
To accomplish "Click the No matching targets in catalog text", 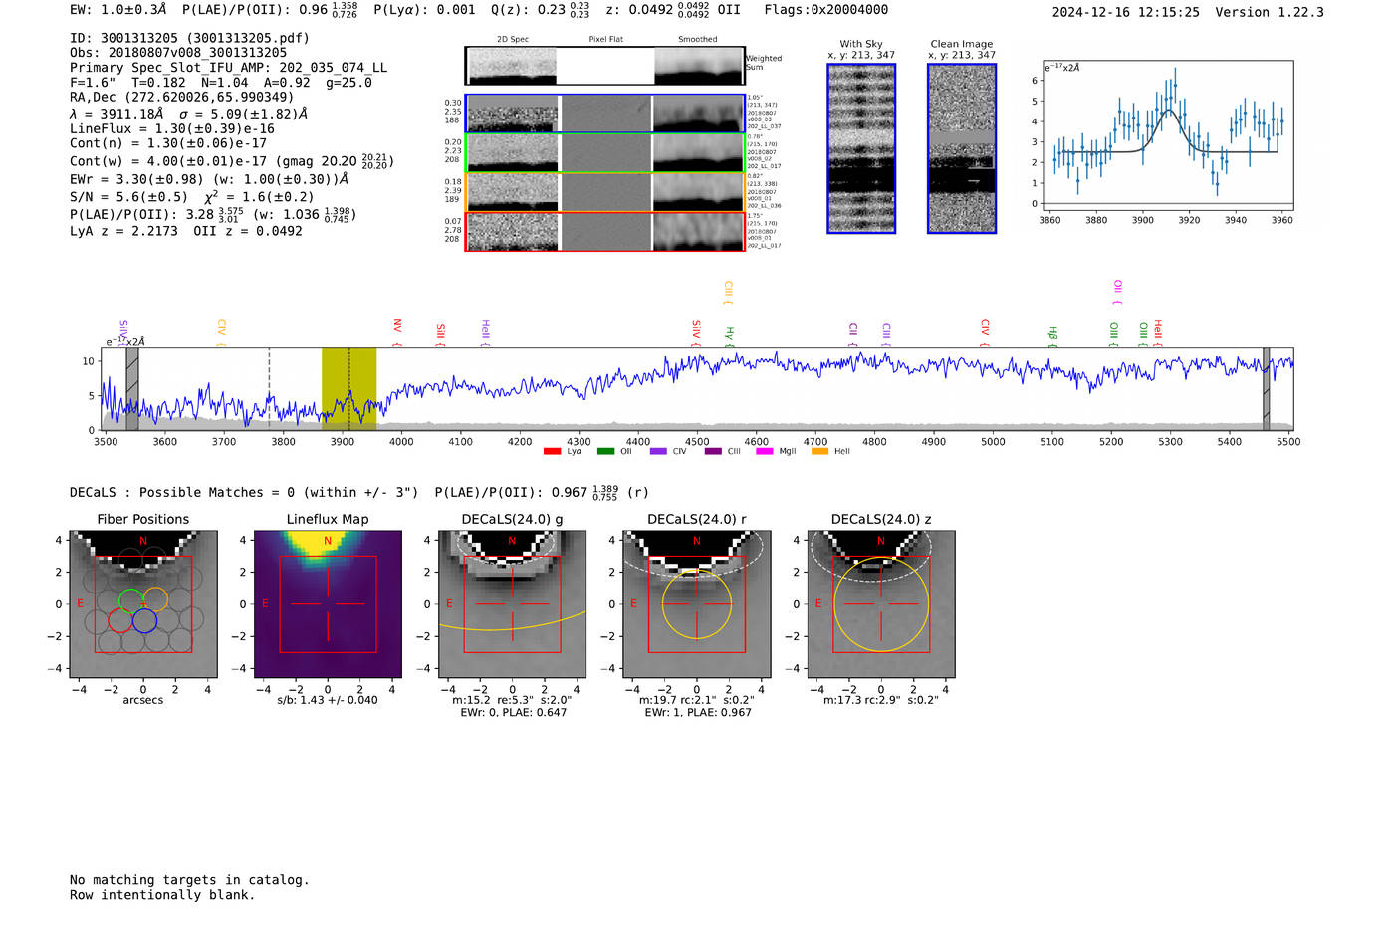I will click(x=189, y=880).
